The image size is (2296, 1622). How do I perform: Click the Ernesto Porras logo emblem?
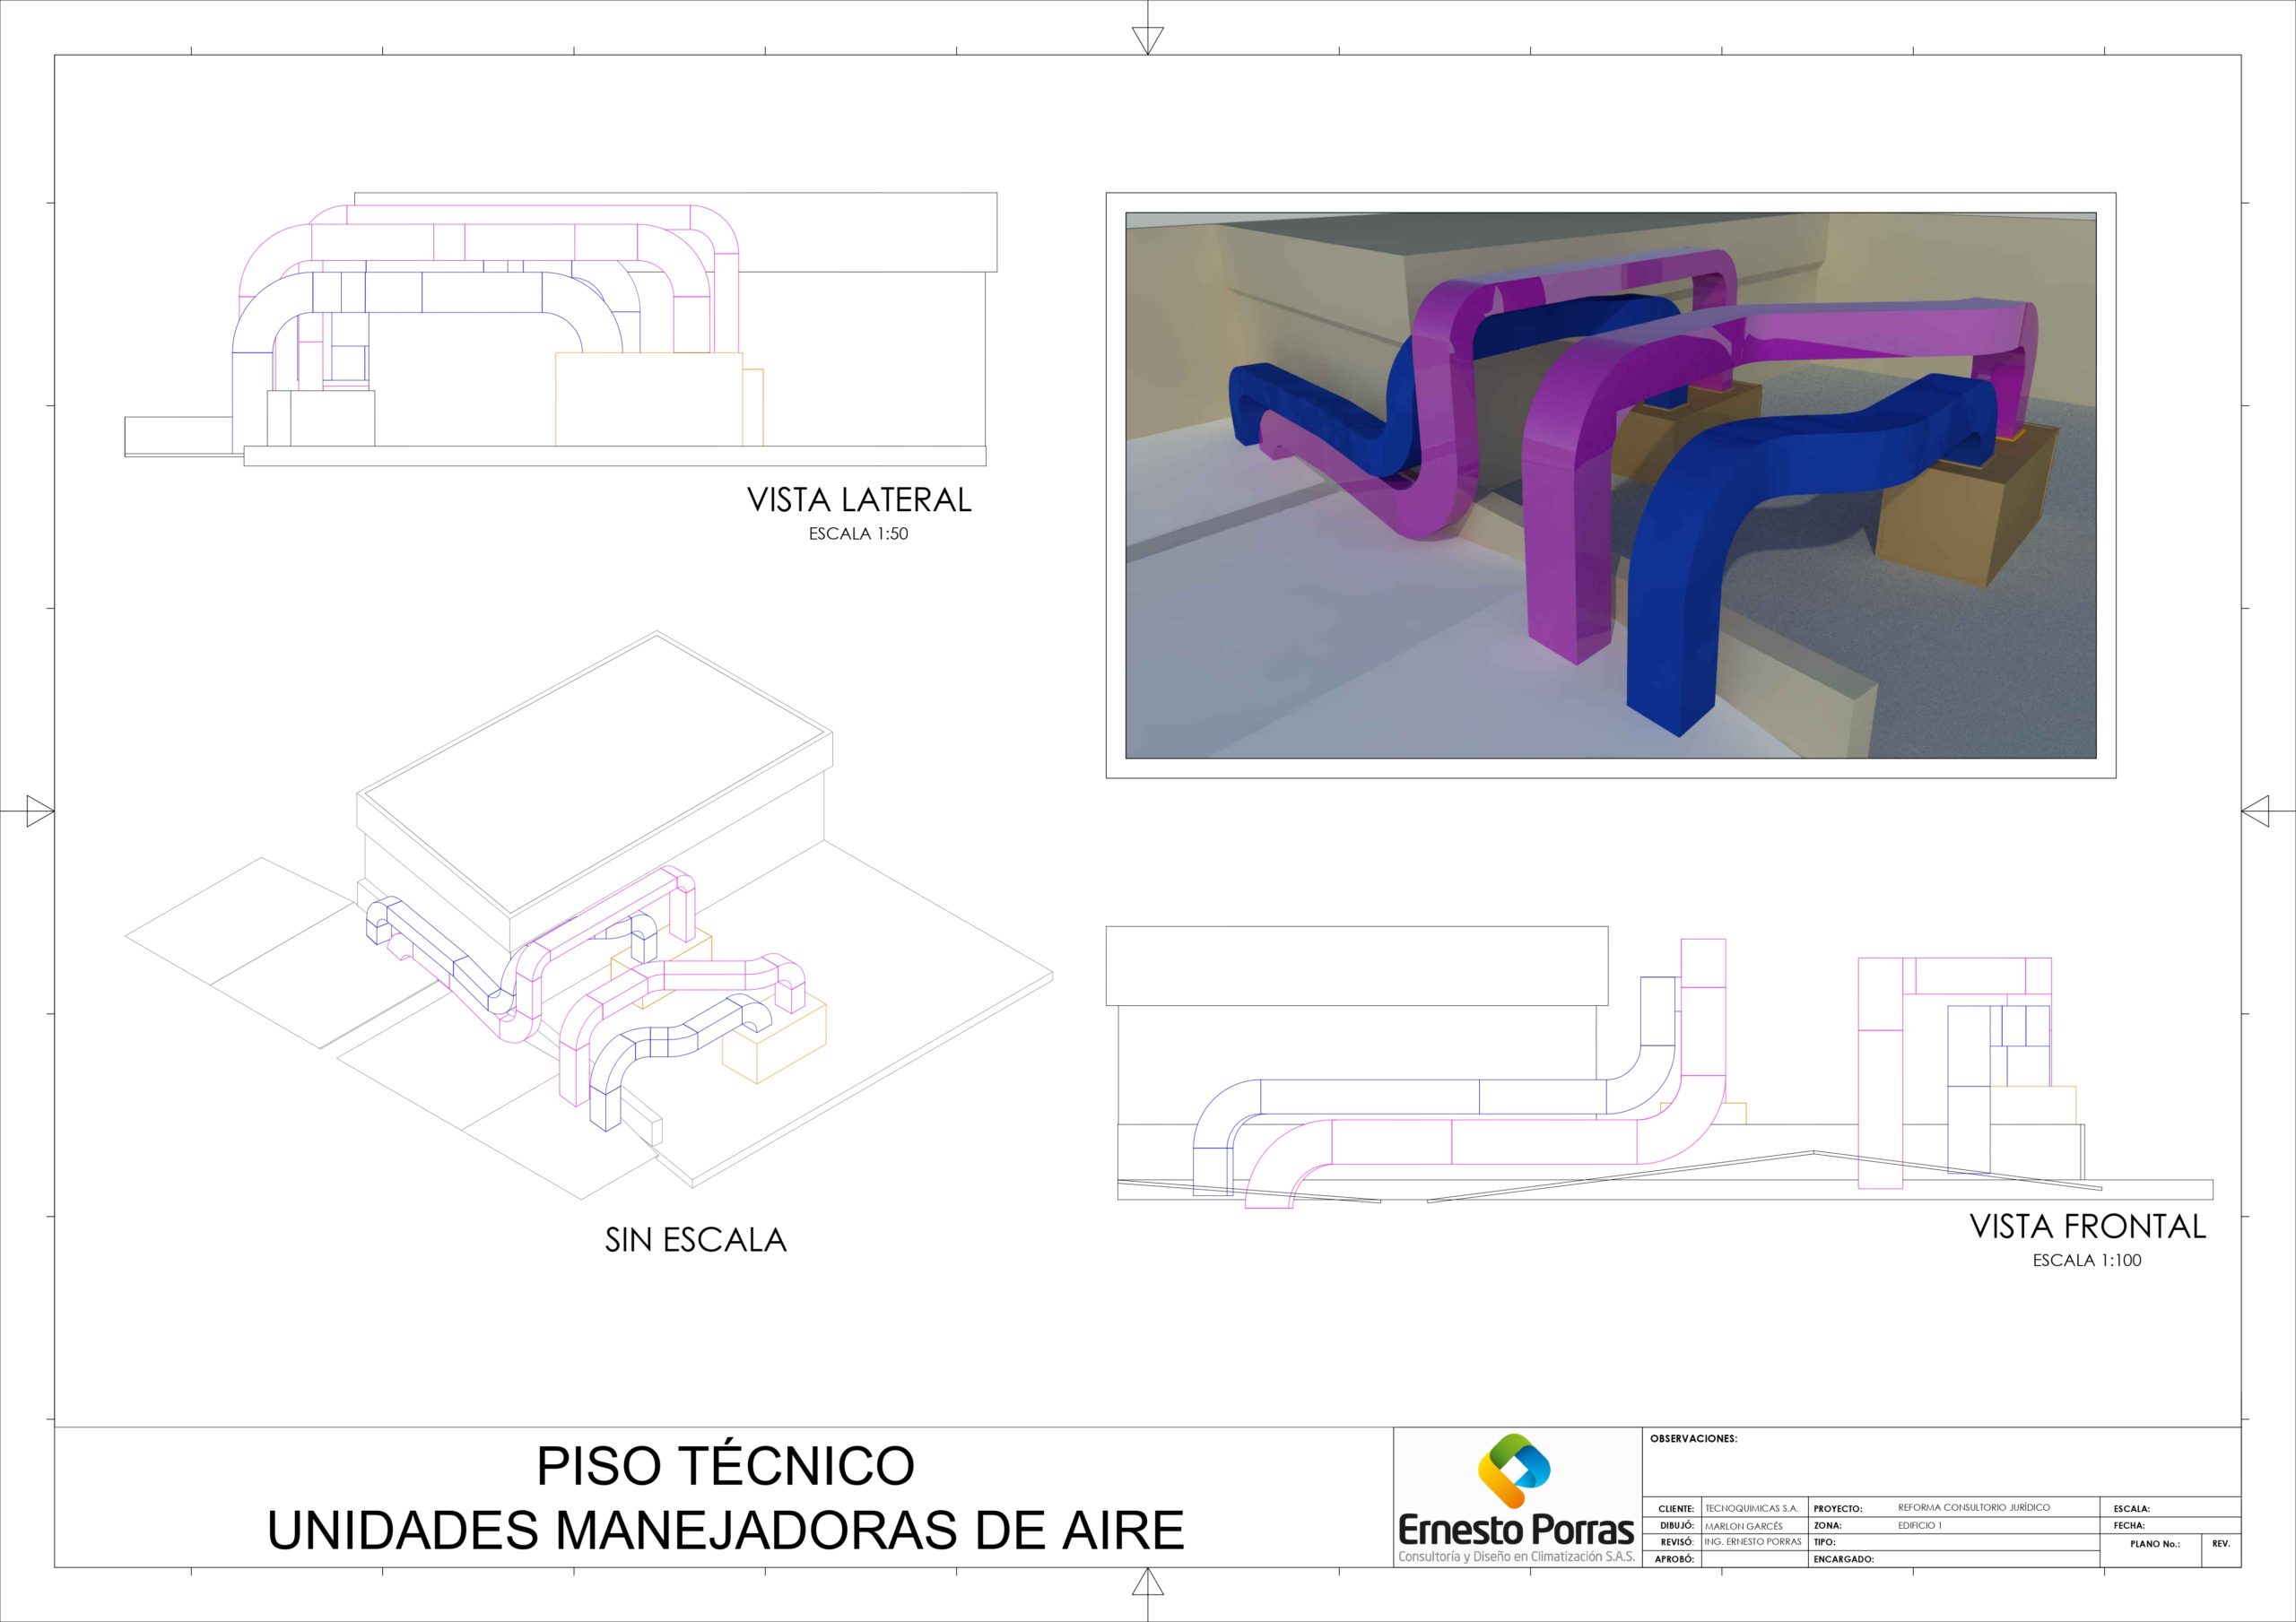click(x=1514, y=1471)
